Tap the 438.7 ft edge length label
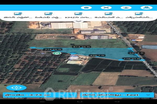This screenshot has height=104, width=157. (97, 55)
